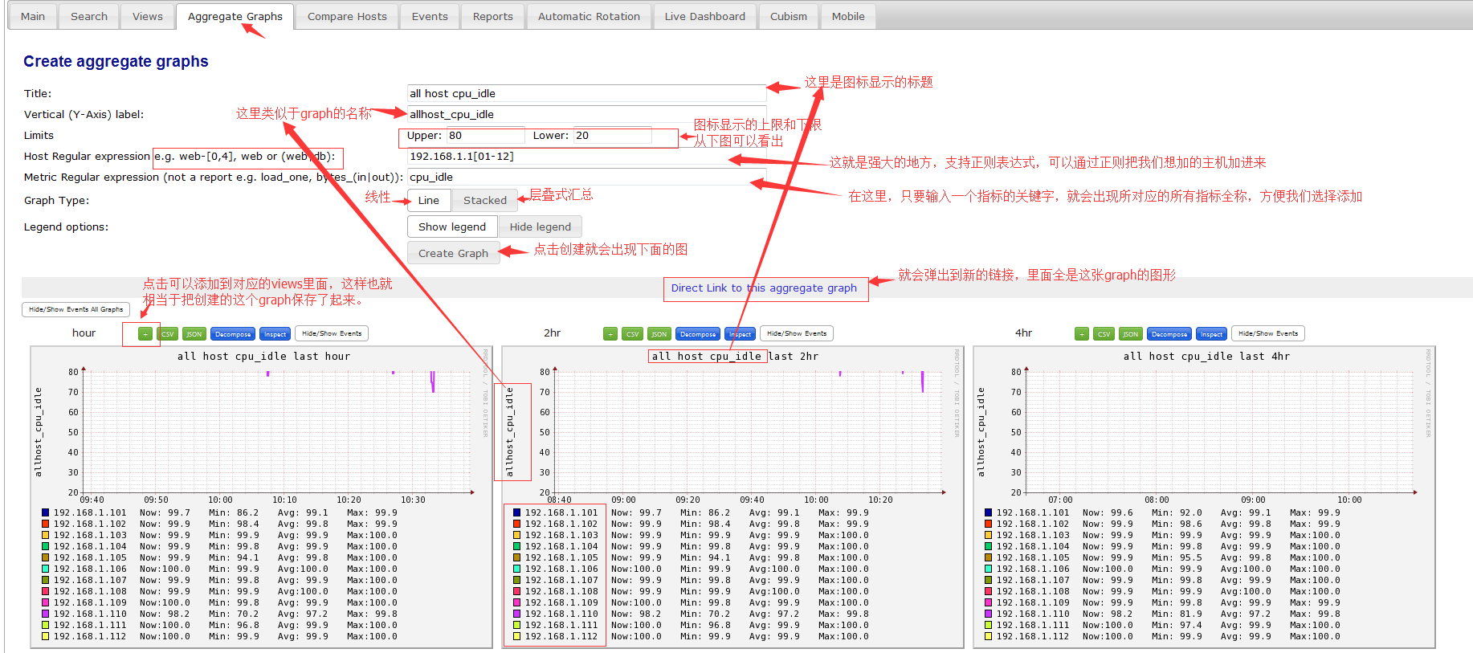This screenshot has height=653, width=1473.
Task: Choose Show legend option
Action: click(451, 227)
